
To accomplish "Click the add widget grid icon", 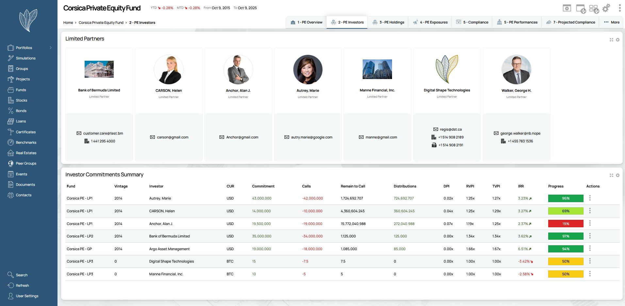I will coord(594,8).
